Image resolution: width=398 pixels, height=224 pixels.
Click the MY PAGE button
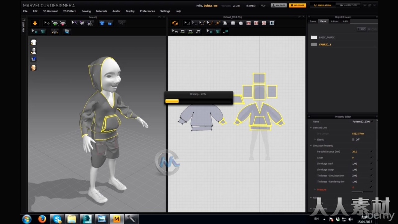click(279, 5)
